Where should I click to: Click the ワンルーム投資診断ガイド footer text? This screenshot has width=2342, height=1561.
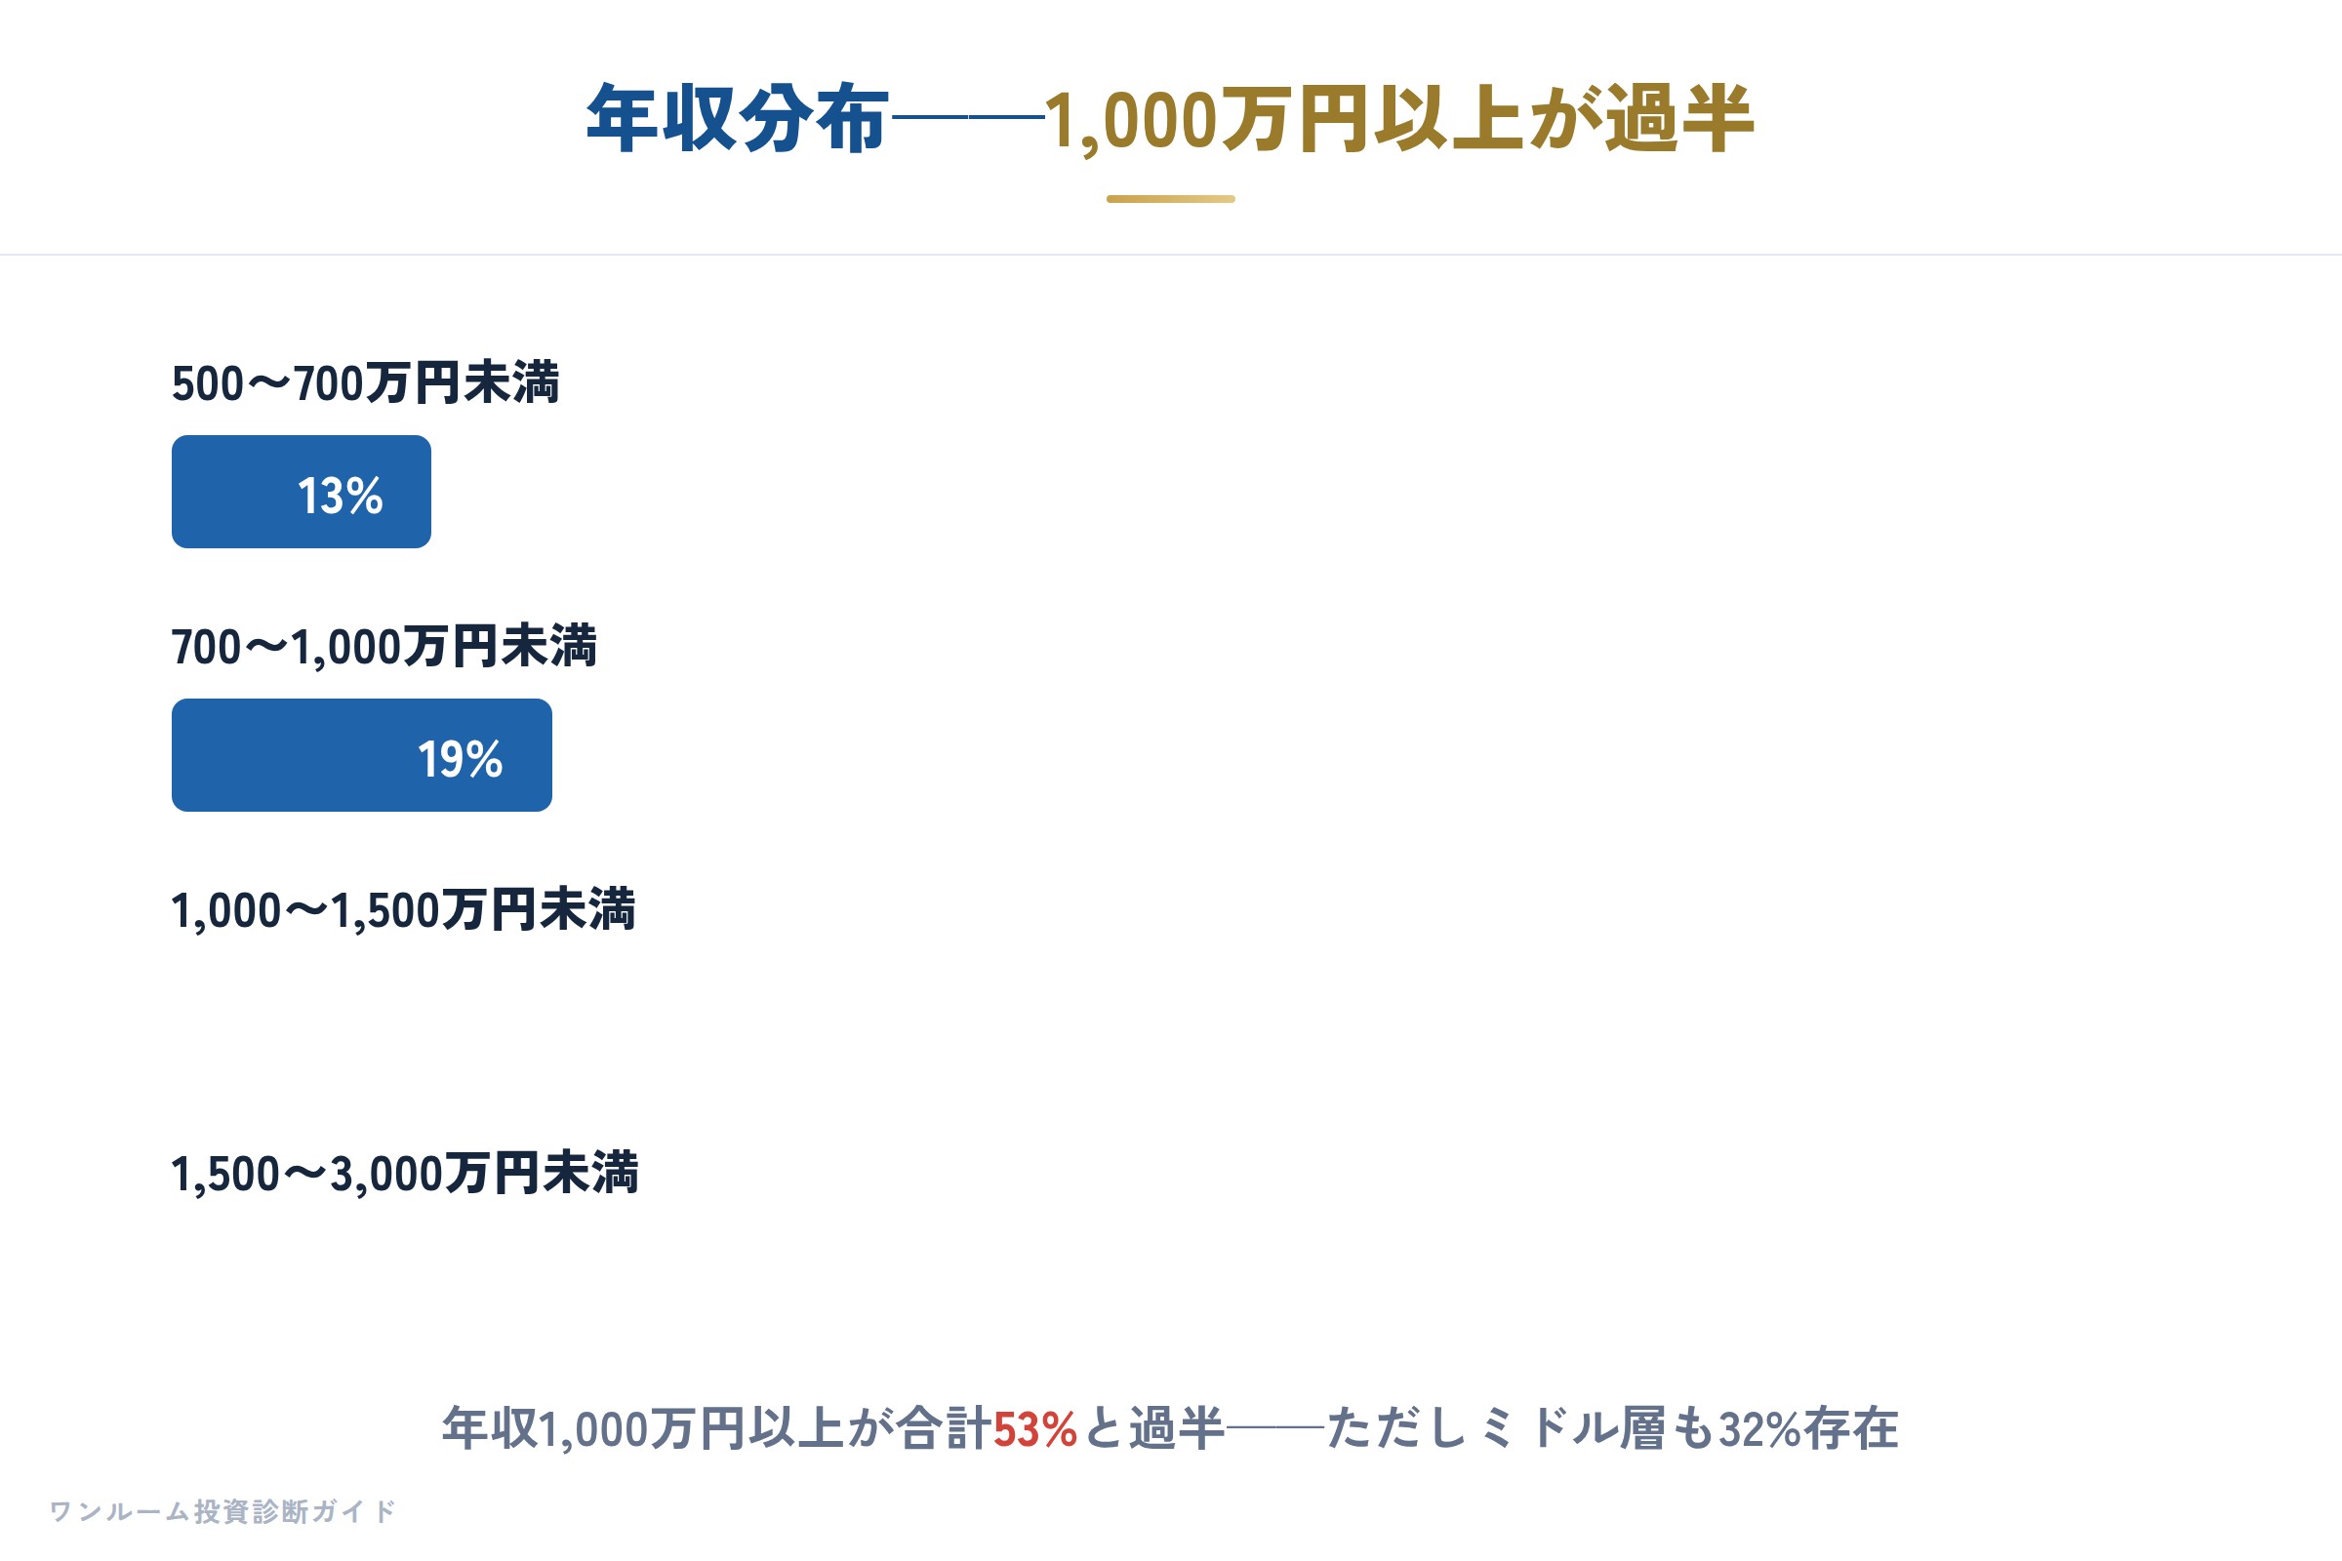(223, 1511)
